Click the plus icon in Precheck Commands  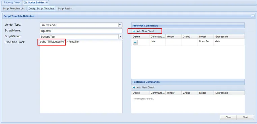(x=134, y=31)
